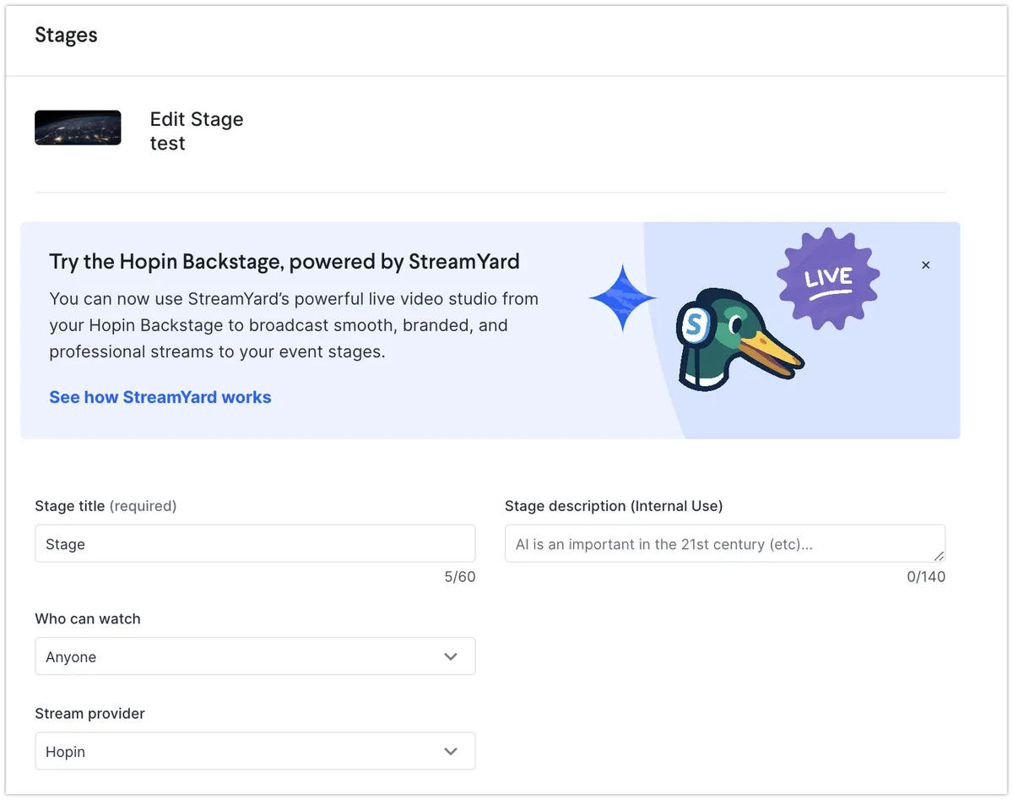Click the Stream provider chevron arrow
Screen dimensions: 1013x800
pos(451,751)
